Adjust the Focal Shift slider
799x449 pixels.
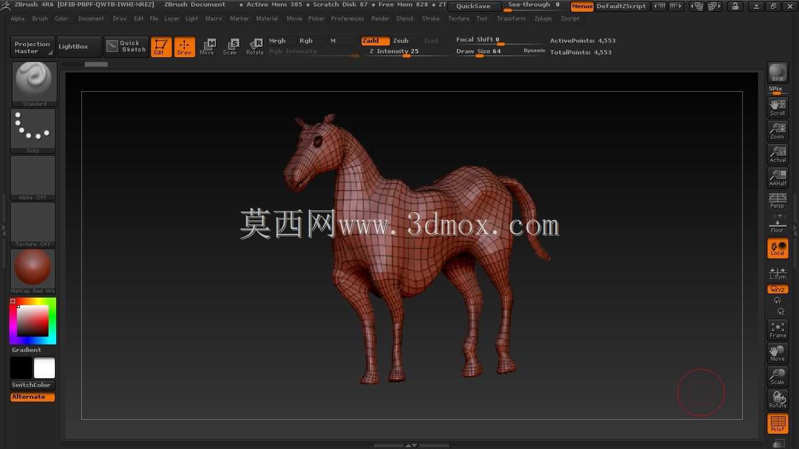point(500,40)
